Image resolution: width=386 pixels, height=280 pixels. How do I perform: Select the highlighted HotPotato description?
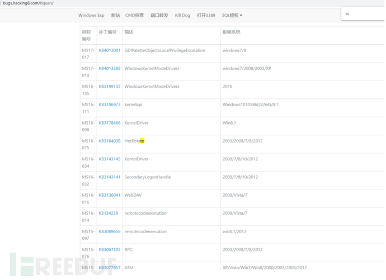(134, 141)
